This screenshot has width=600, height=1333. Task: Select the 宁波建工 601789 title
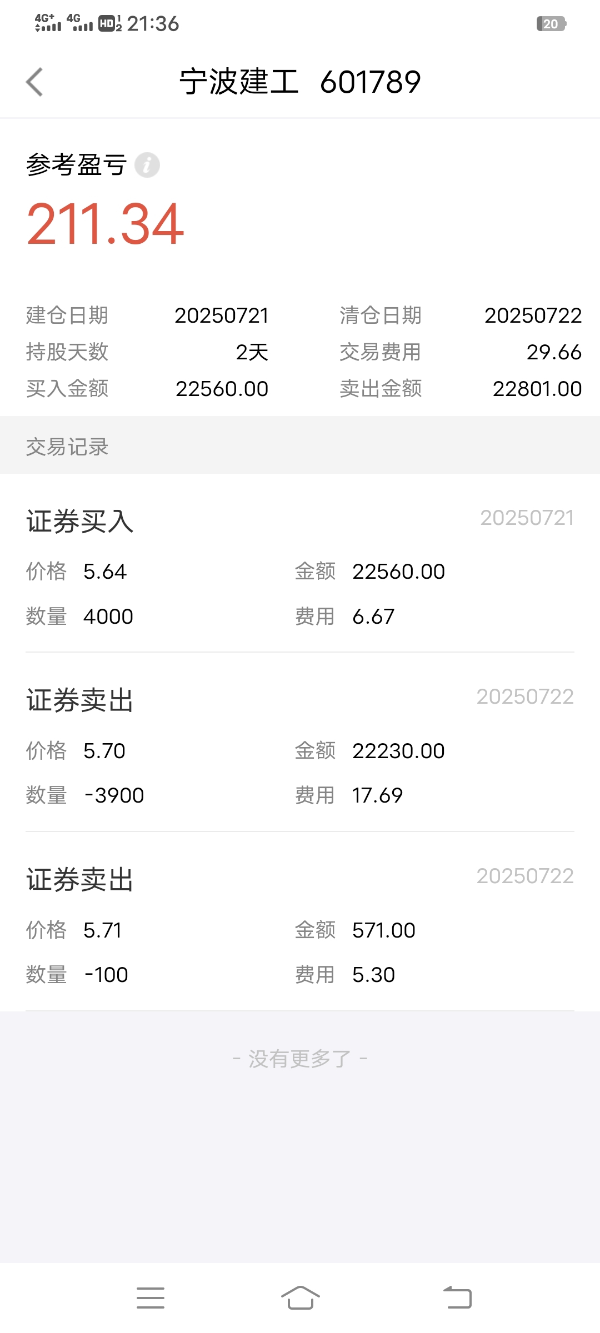pyautogui.click(x=300, y=82)
